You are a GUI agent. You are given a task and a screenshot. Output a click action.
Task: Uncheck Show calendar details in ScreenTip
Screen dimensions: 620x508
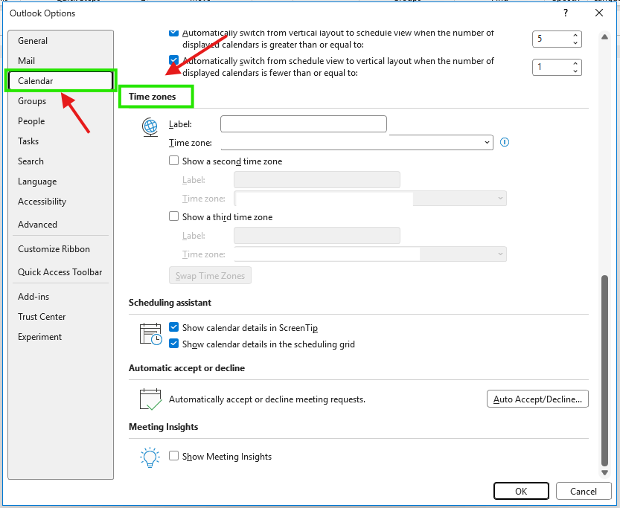173,327
